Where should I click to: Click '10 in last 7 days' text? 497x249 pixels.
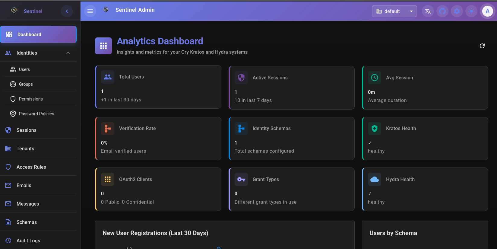(253, 101)
